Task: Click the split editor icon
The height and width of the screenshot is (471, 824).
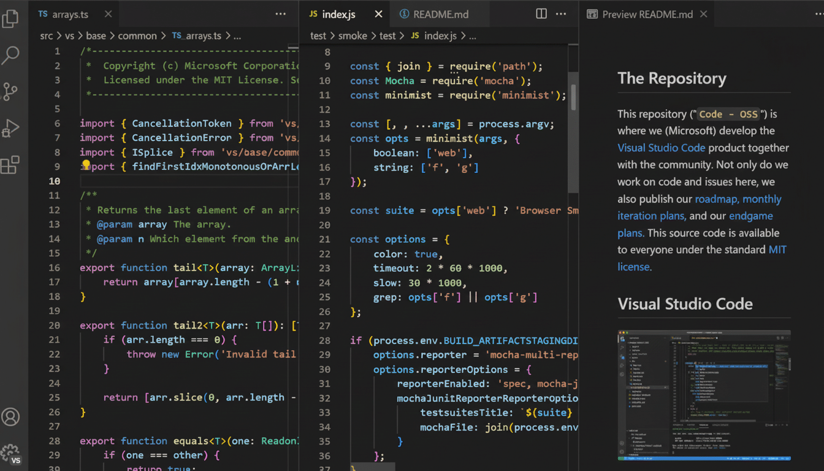Action: pyautogui.click(x=540, y=13)
